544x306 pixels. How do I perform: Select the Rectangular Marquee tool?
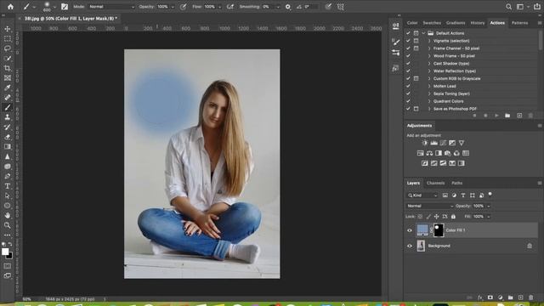8,39
